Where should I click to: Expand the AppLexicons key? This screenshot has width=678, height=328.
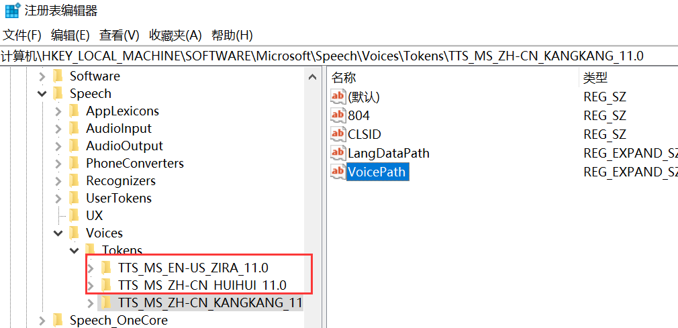(x=58, y=111)
